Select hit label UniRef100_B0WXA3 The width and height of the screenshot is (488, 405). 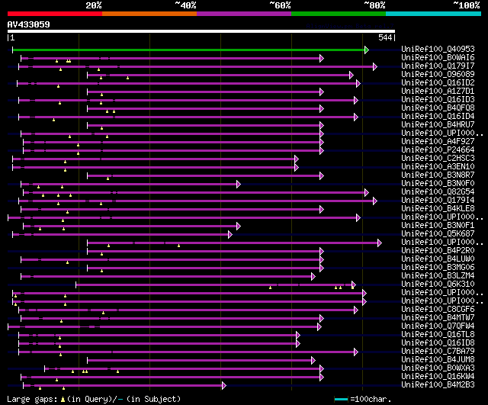click(x=438, y=368)
